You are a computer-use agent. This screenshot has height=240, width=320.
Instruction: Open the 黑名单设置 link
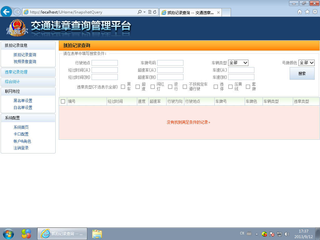pos(23,101)
